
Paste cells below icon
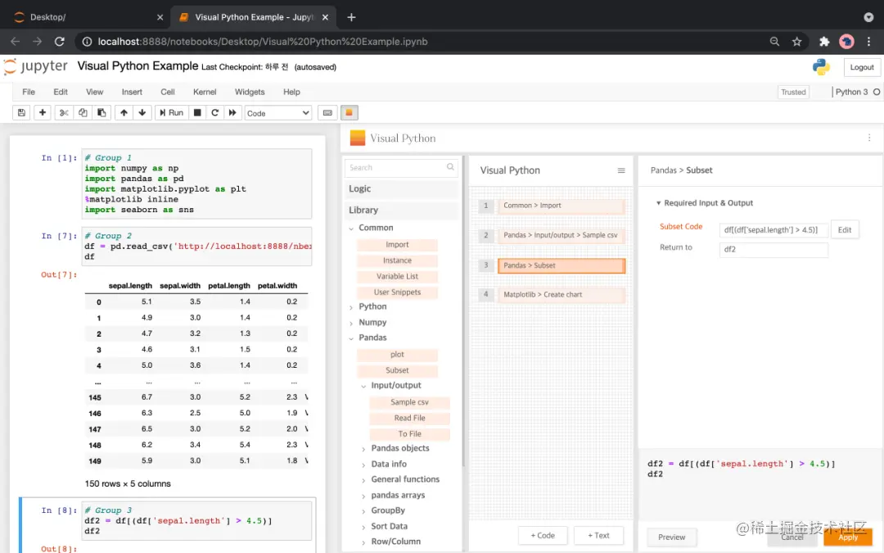click(101, 113)
